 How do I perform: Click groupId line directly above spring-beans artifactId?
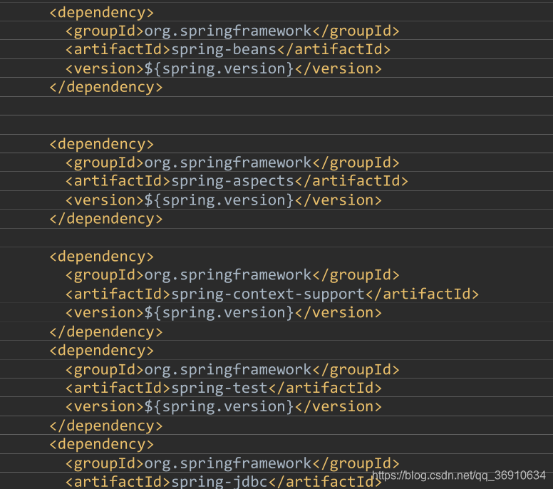[x=232, y=31]
